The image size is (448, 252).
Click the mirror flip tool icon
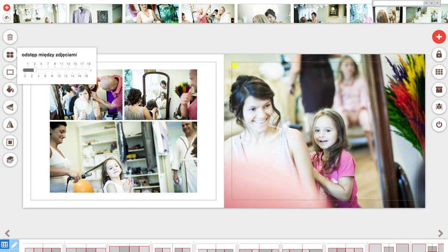click(x=10, y=124)
